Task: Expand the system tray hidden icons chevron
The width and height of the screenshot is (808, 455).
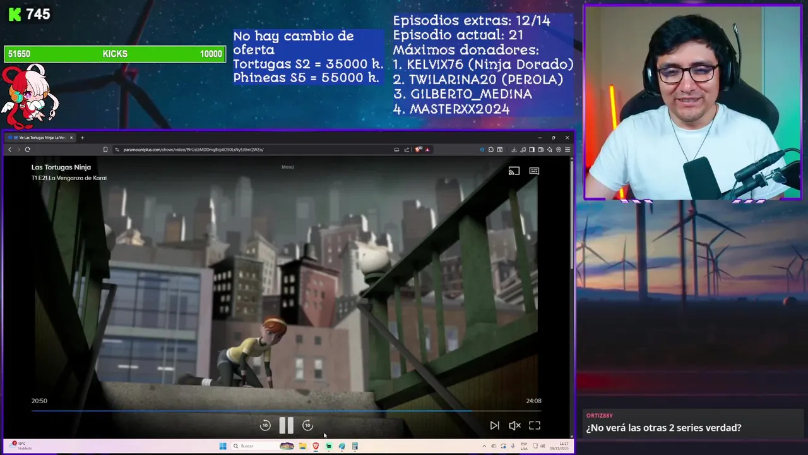Action: coord(484,446)
